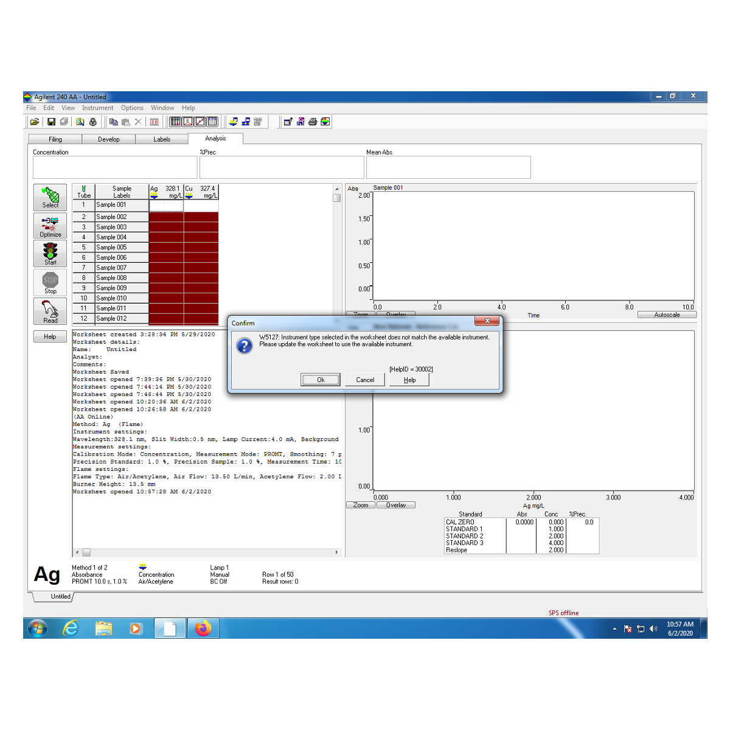The height and width of the screenshot is (730, 730).
Task: Open the Instrument menu
Action: coord(98,108)
